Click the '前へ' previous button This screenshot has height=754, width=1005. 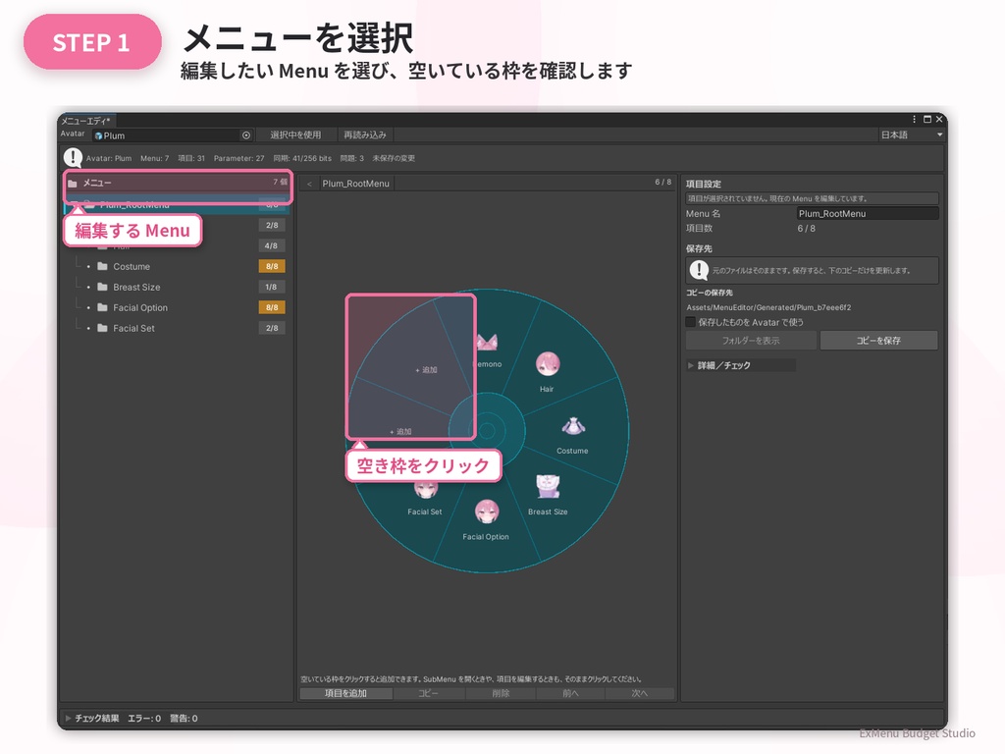[x=570, y=693]
